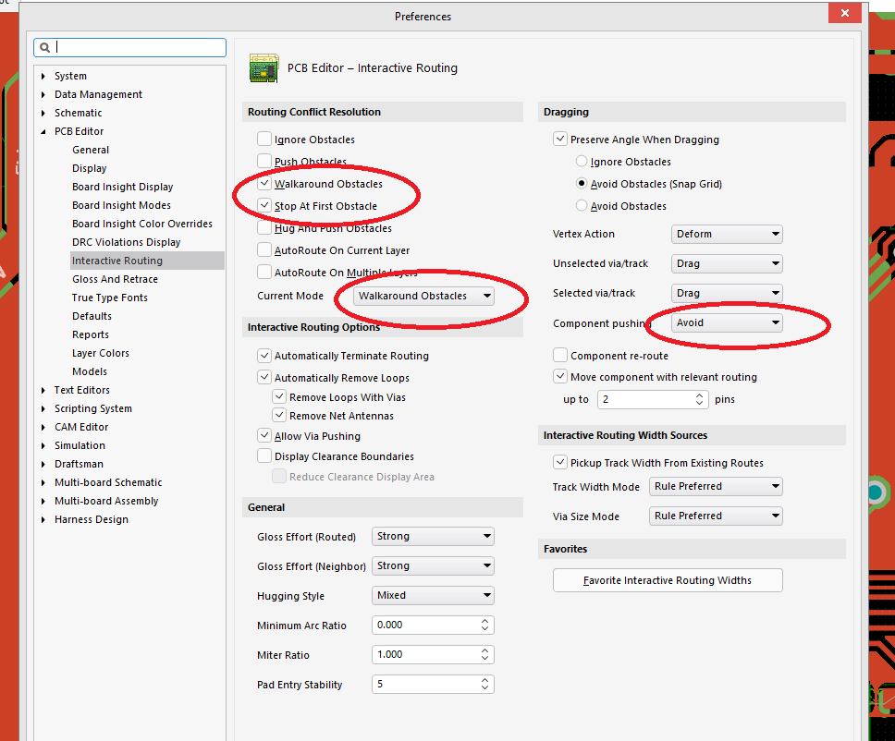Select General under PCB Editor
Image resolution: width=895 pixels, height=741 pixels.
[x=91, y=150]
